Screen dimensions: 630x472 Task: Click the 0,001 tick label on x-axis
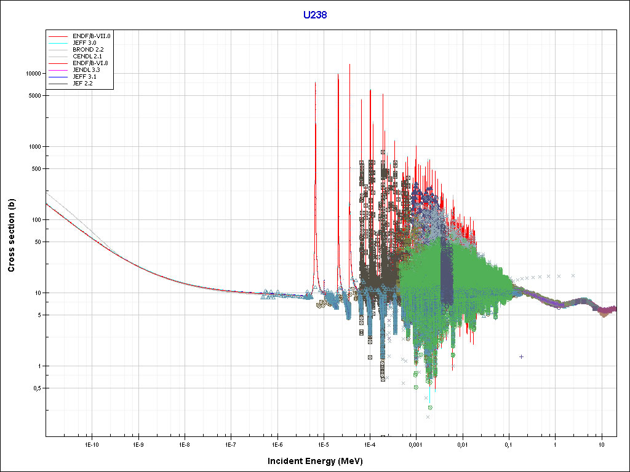pos(415,444)
